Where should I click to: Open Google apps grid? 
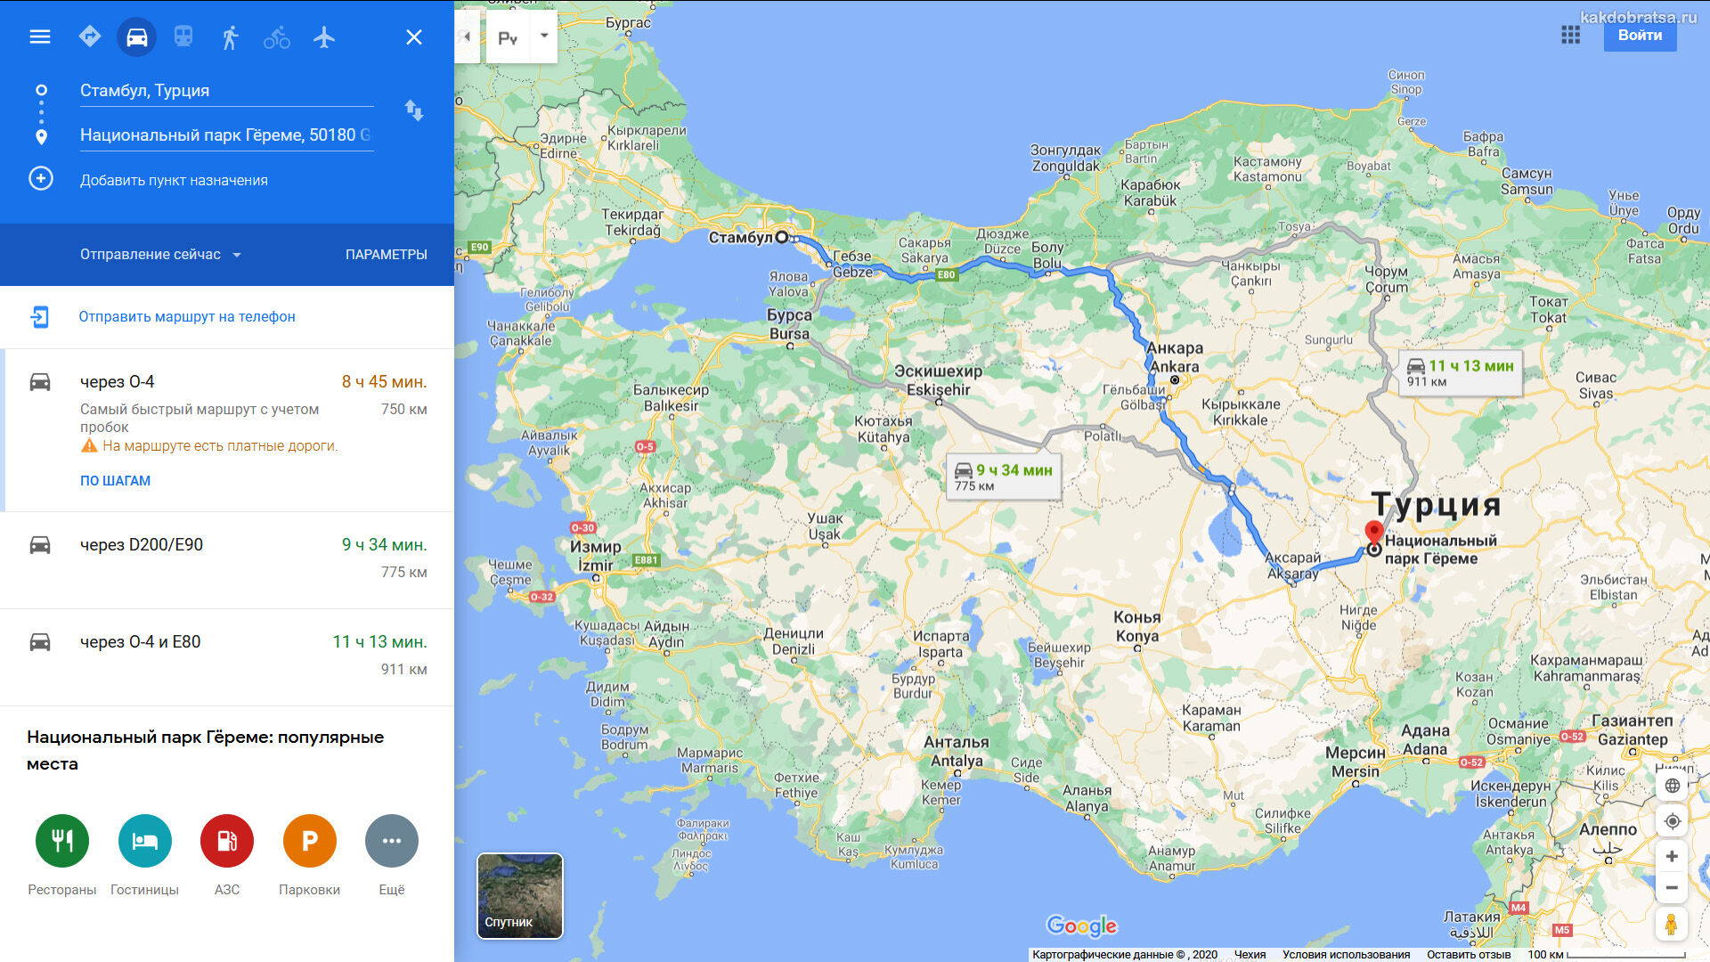1571,35
